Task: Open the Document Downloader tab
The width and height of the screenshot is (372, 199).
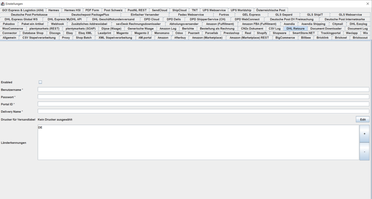Action: click(326, 29)
